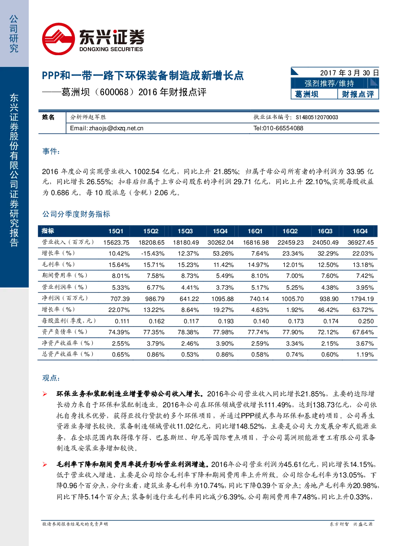402x546 pixels.
Task: Click the 16Q4 营业收入 value 36927.45
Action: 361,243
